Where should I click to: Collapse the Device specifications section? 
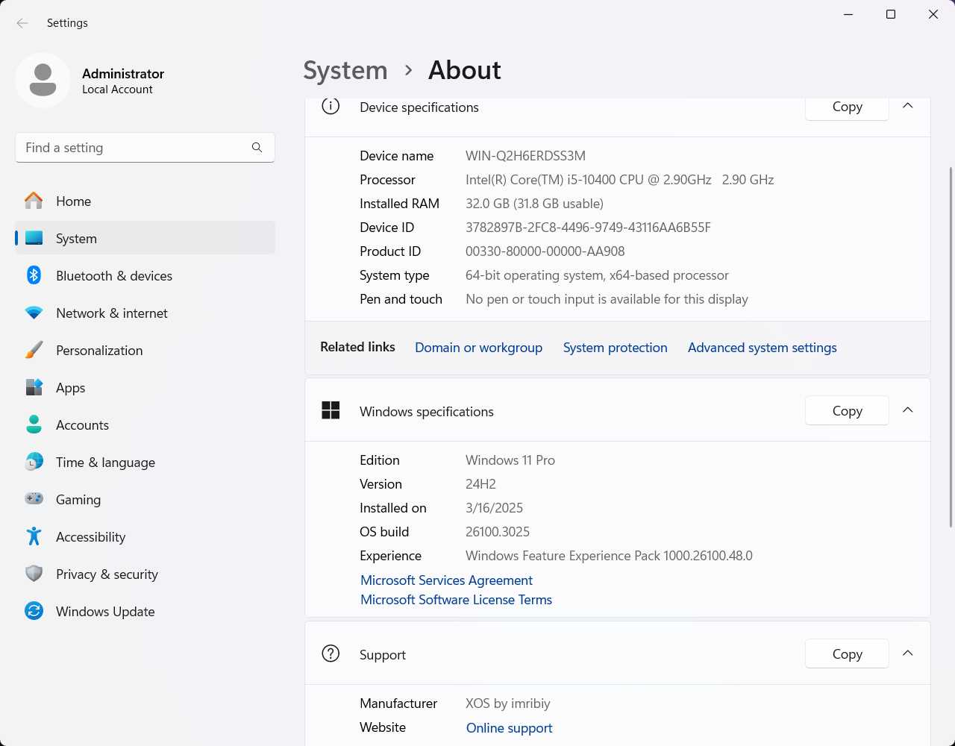click(x=908, y=106)
